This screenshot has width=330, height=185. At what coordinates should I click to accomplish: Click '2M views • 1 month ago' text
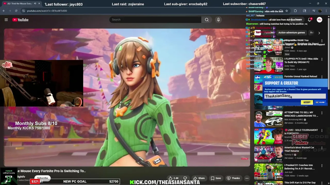click(x=295, y=158)
